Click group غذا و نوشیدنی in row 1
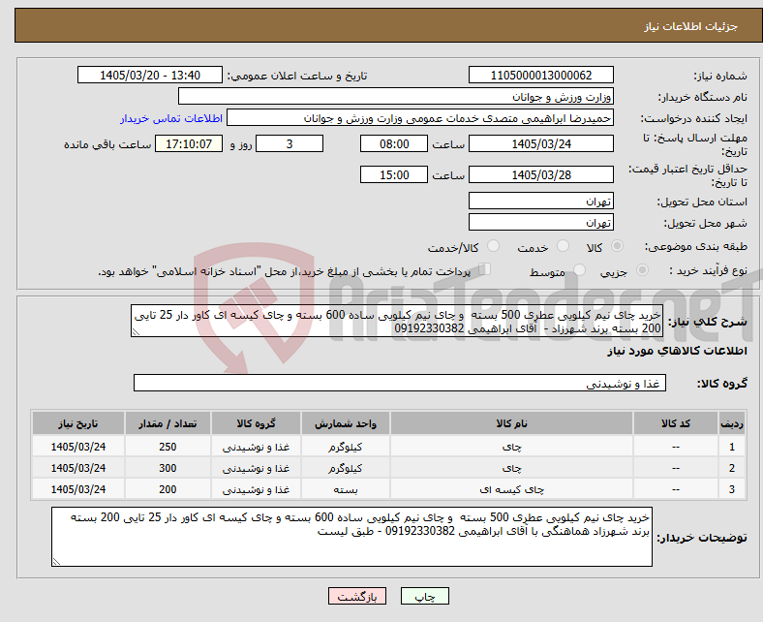The image size is (763, 622). (x=256, y=447)
